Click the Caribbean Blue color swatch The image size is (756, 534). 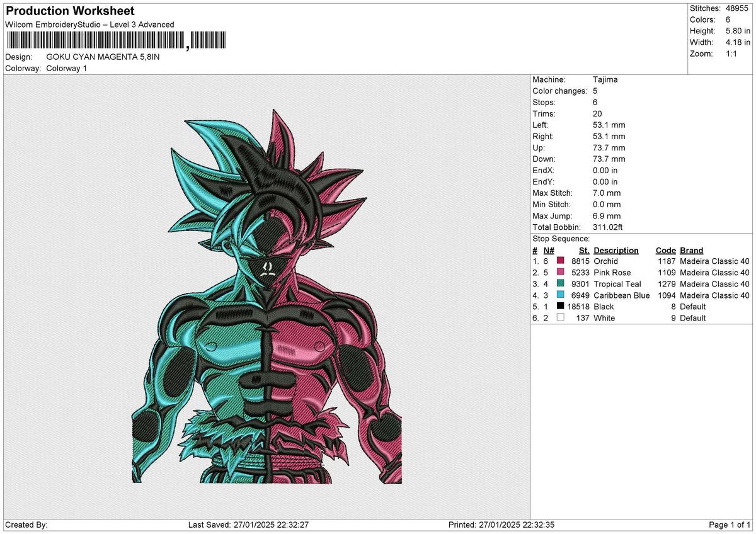561,295
